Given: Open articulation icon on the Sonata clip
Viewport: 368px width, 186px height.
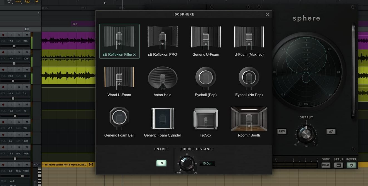Looking at the screenshot, I should coord(91,165).
